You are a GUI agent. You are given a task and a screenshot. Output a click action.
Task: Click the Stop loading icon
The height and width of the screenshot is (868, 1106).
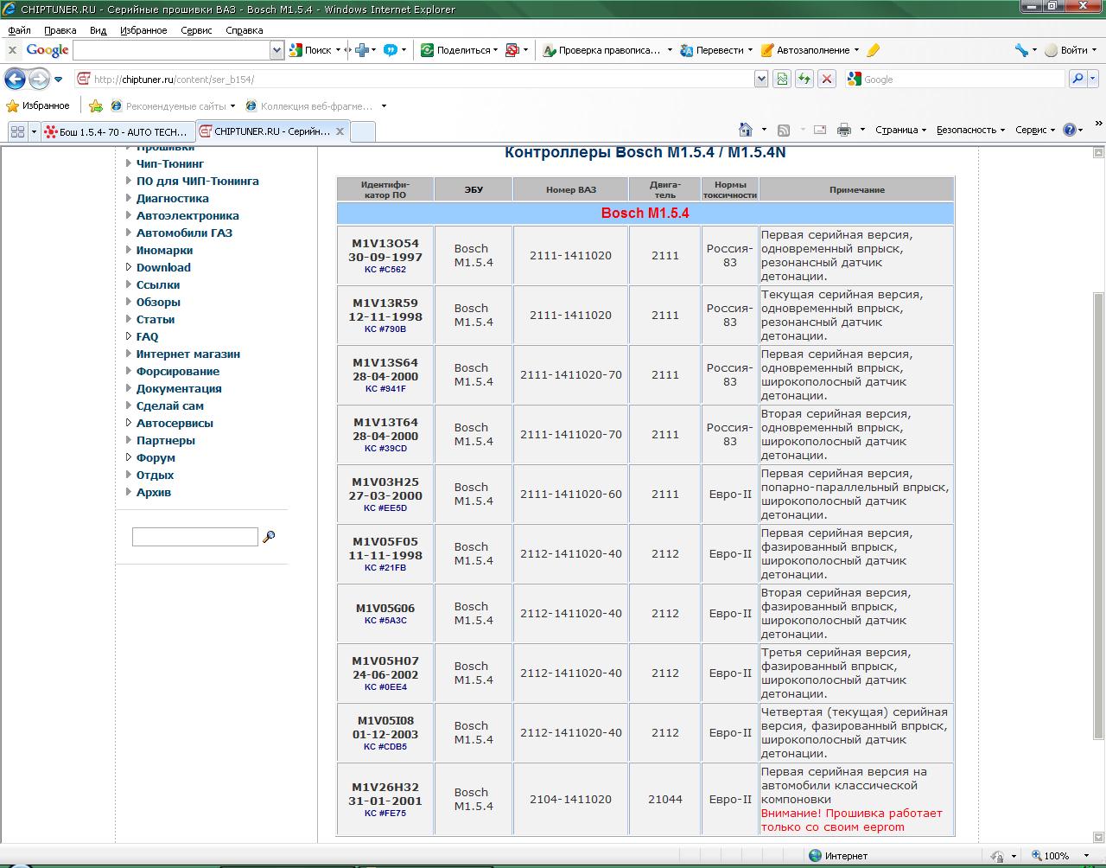point(827,80)
